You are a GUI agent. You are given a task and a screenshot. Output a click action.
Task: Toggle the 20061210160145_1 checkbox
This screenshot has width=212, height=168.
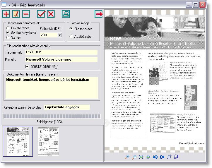point(27,66)
